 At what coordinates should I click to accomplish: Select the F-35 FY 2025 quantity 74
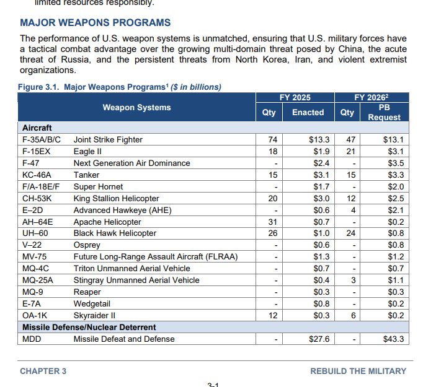[x=272, y=139]
